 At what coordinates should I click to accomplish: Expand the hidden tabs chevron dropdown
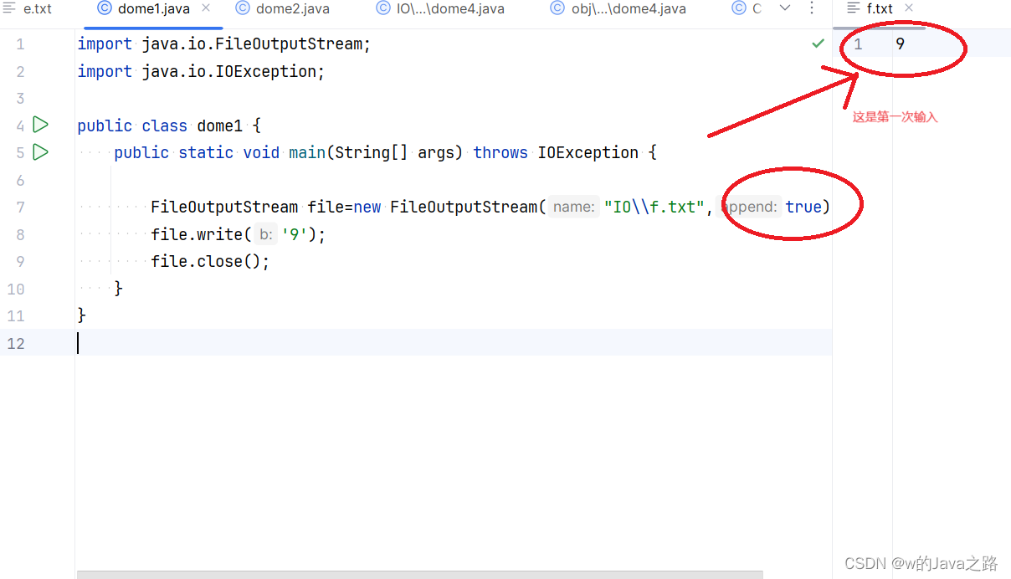(784, 9)
